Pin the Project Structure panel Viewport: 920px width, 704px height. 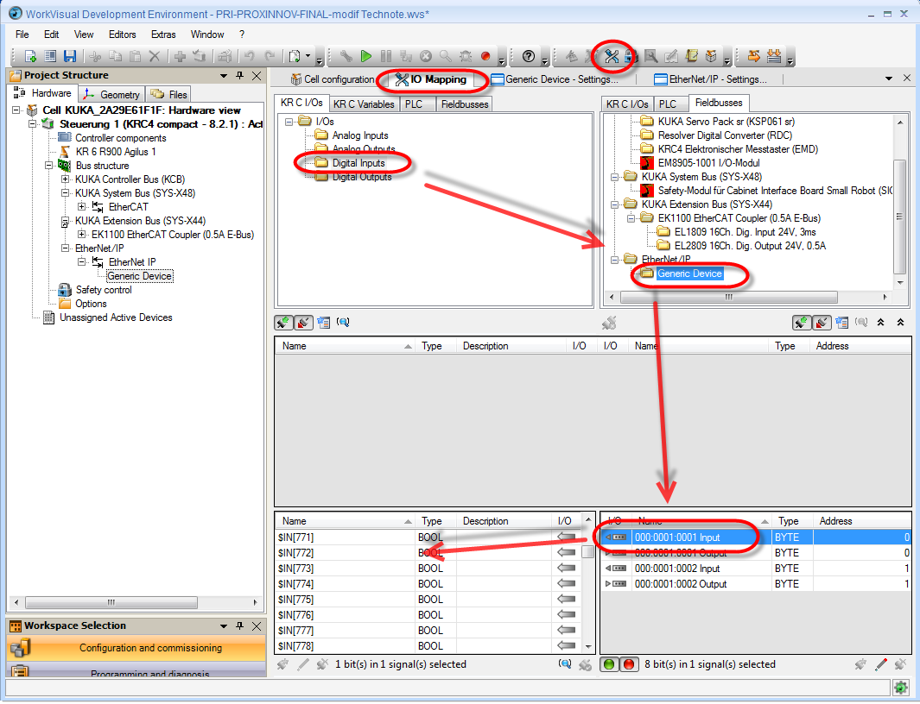coord(239,76)
